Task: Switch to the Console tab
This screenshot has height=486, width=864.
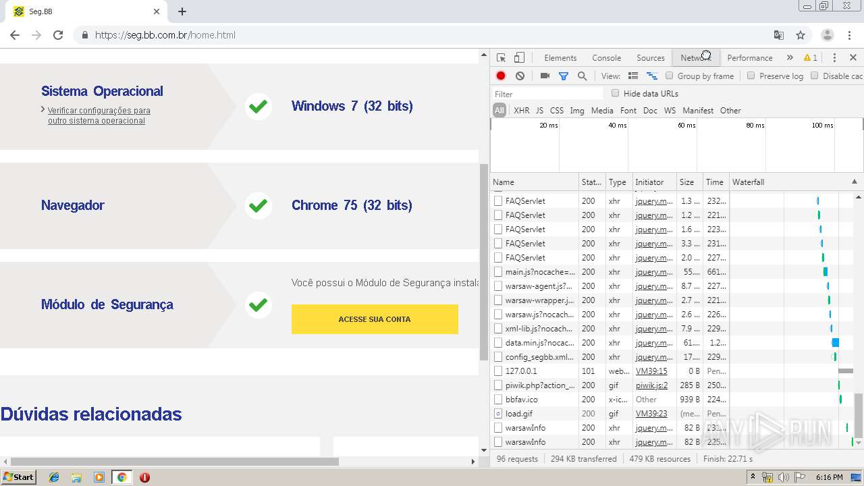Action: (x=607, y=58)
